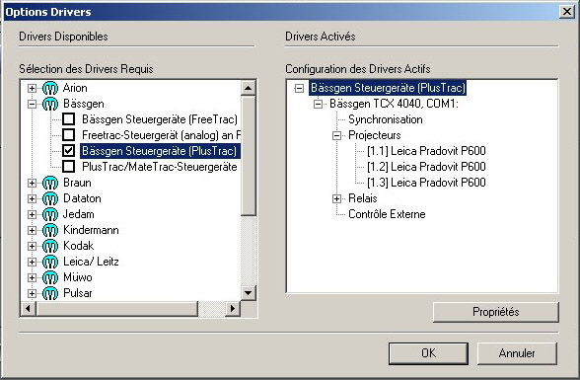Select Synchronisation in active drivers

point(385,119)
